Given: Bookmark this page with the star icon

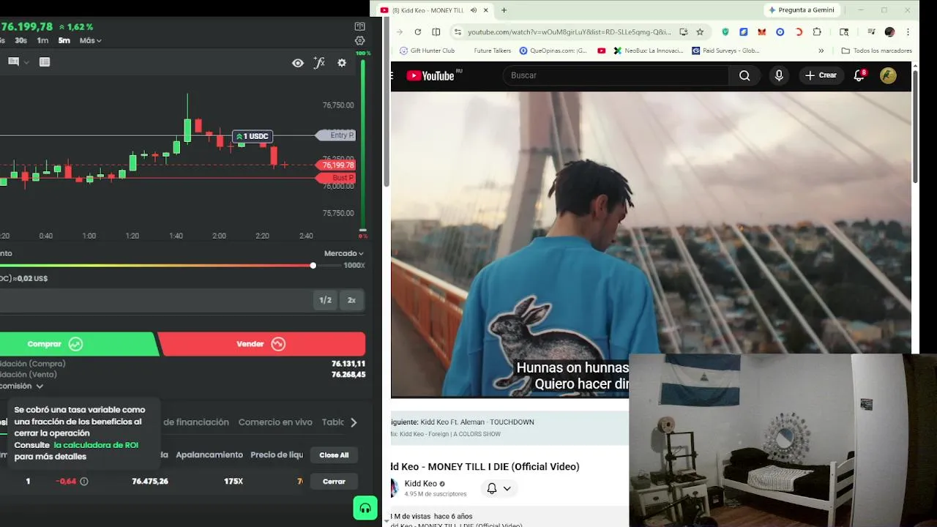Looking at the screenshot, I should [700, 31].
